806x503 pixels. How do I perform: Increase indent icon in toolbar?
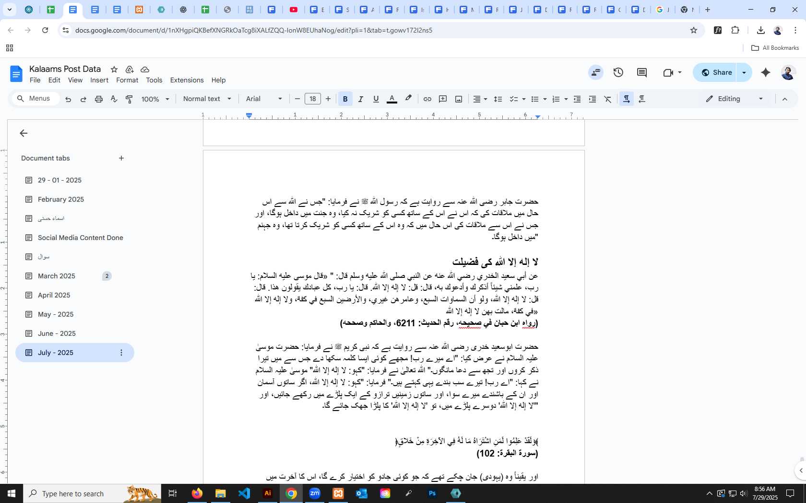click(593, 99)
